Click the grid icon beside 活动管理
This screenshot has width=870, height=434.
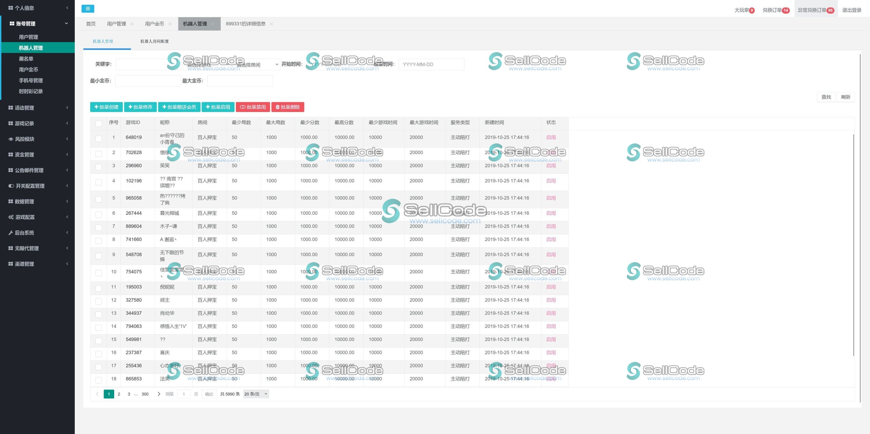tap(11, 108)
